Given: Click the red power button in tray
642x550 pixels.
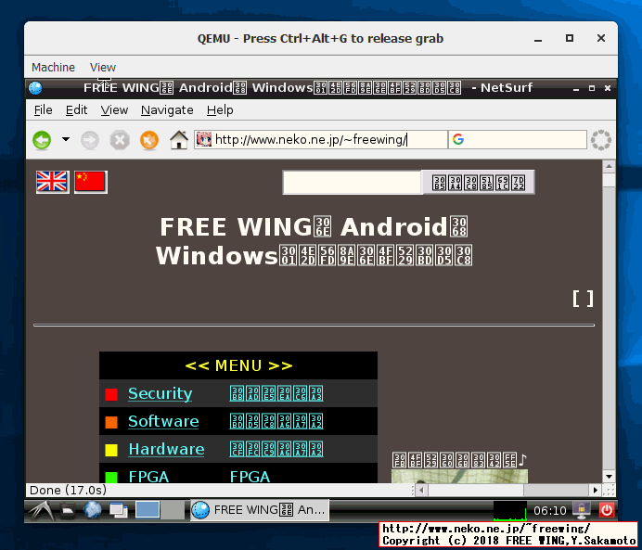Looking at the screenshot, I should click(x=607, y=510).
